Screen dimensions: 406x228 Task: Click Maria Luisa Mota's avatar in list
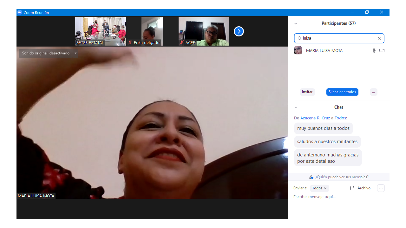(298, 50)
